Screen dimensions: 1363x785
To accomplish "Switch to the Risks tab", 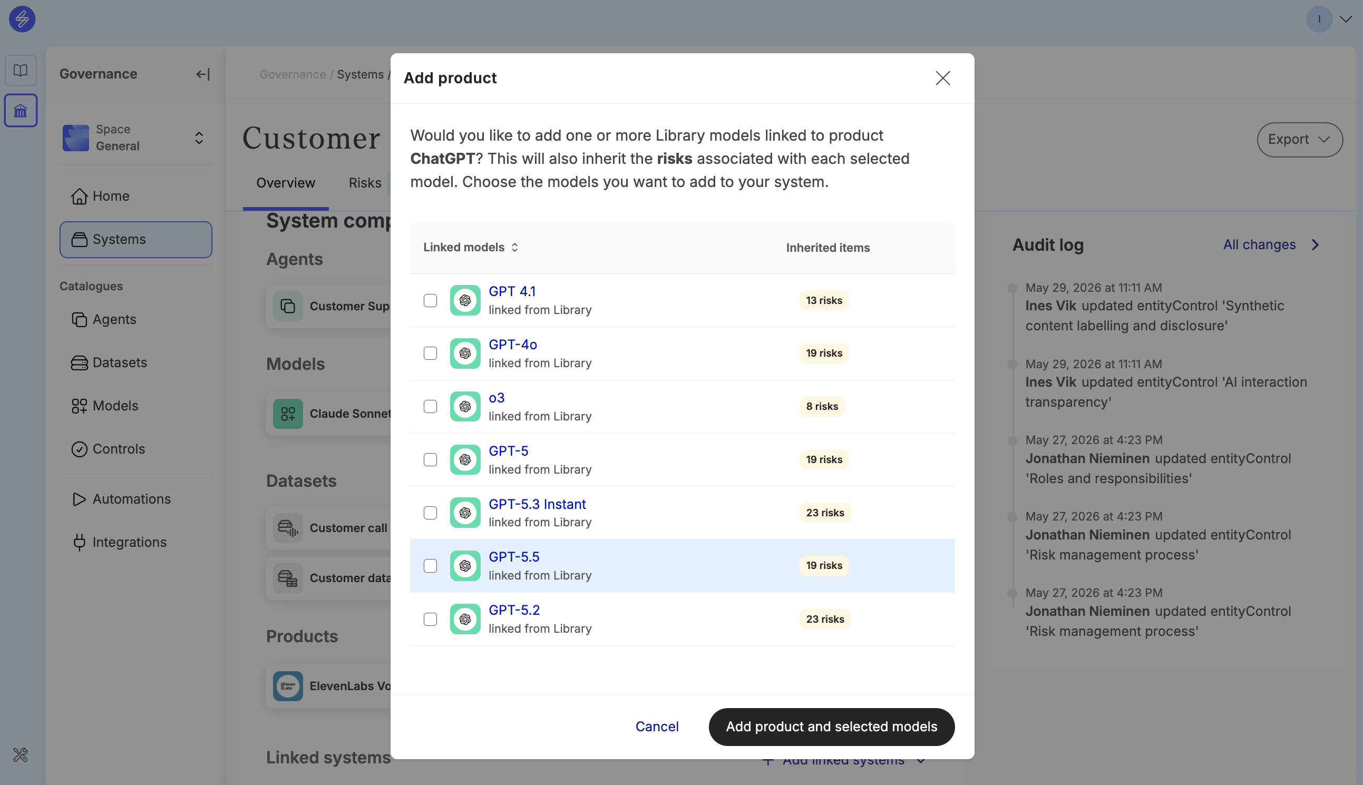I will [x=365, y=183].
